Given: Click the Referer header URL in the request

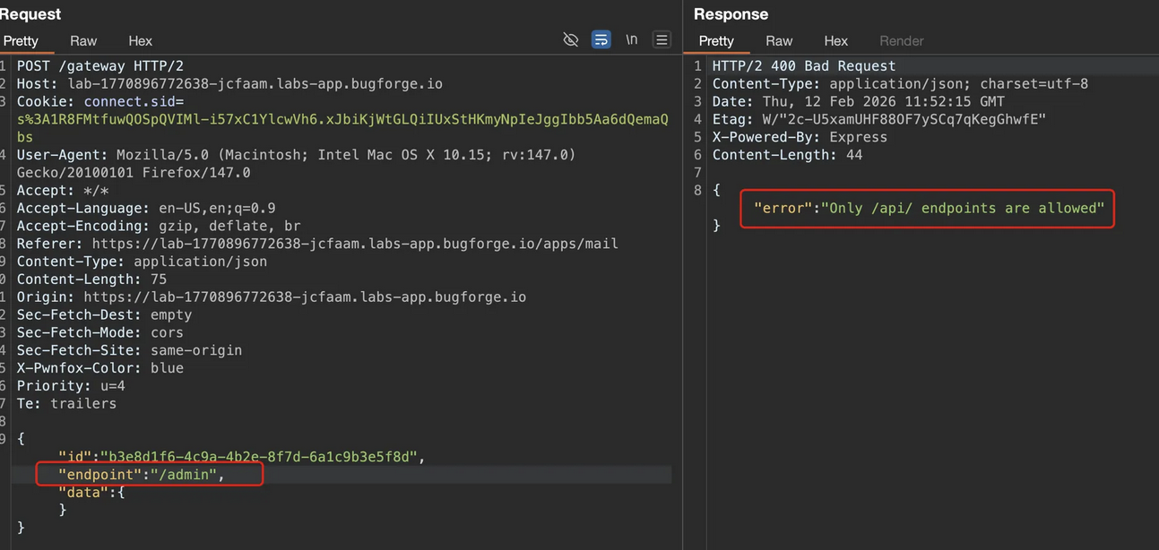Looking at the screenshot, I should (354, 244).
